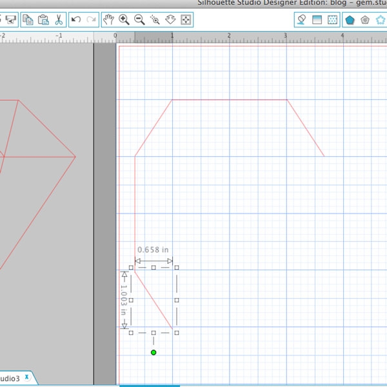Open the Fill Pattern panel

pyautogui.click(x=332, y=20)
